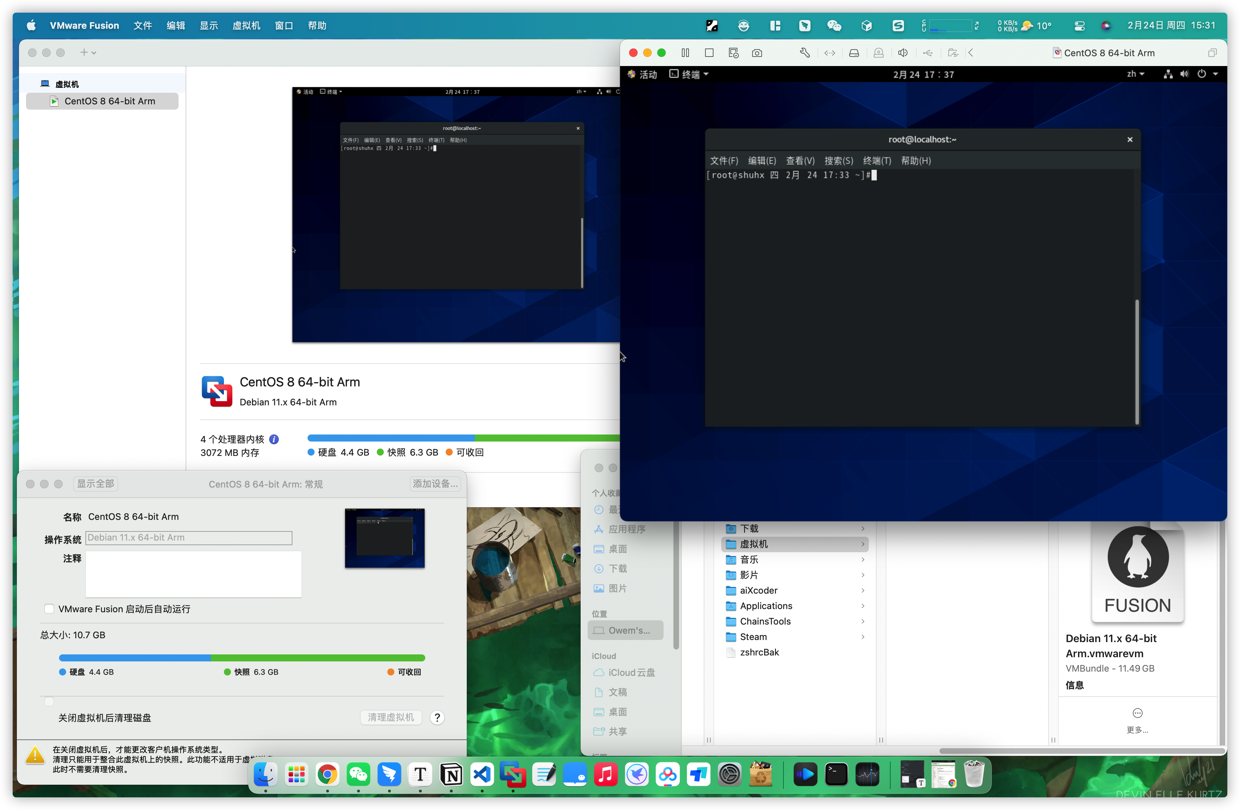Screen dimensions: 1240x810
Task: Click the camera device icon in VM toolbar
Action: click(x=878, y=53)
